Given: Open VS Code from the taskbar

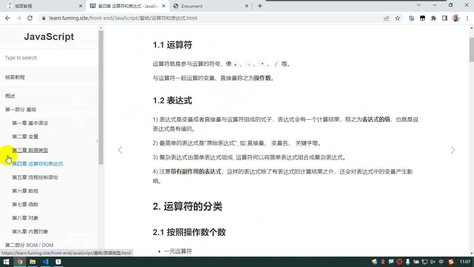Looking at the screenshot, I should pos(46,262).
